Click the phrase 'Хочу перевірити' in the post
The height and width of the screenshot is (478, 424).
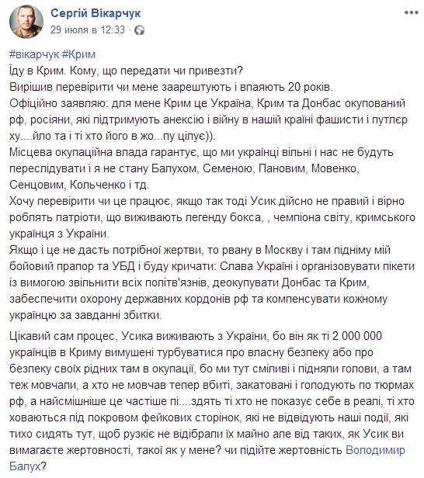pyautogui.click(x=51, y=202)
